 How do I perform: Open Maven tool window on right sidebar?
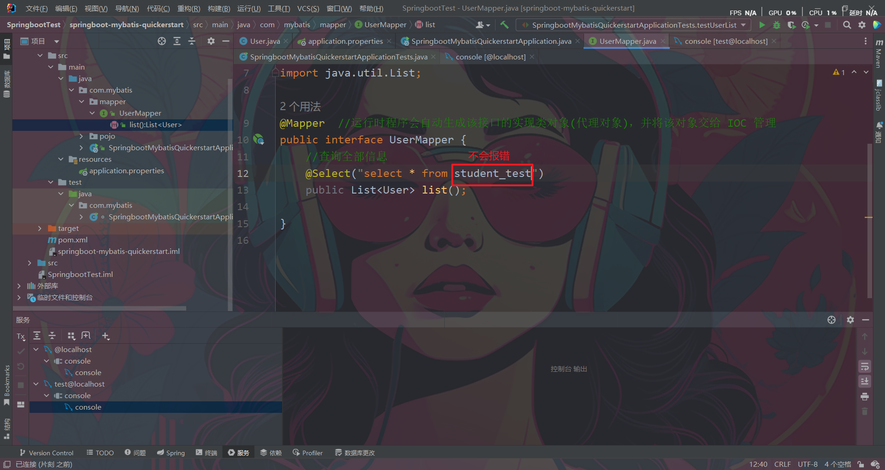(x=879, y=54)
